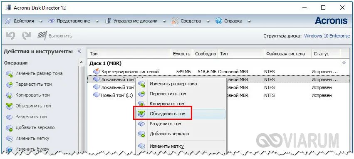Click the Разделить том sidebar icon
This screenshot has height=159, width=354.
point(9,117)
